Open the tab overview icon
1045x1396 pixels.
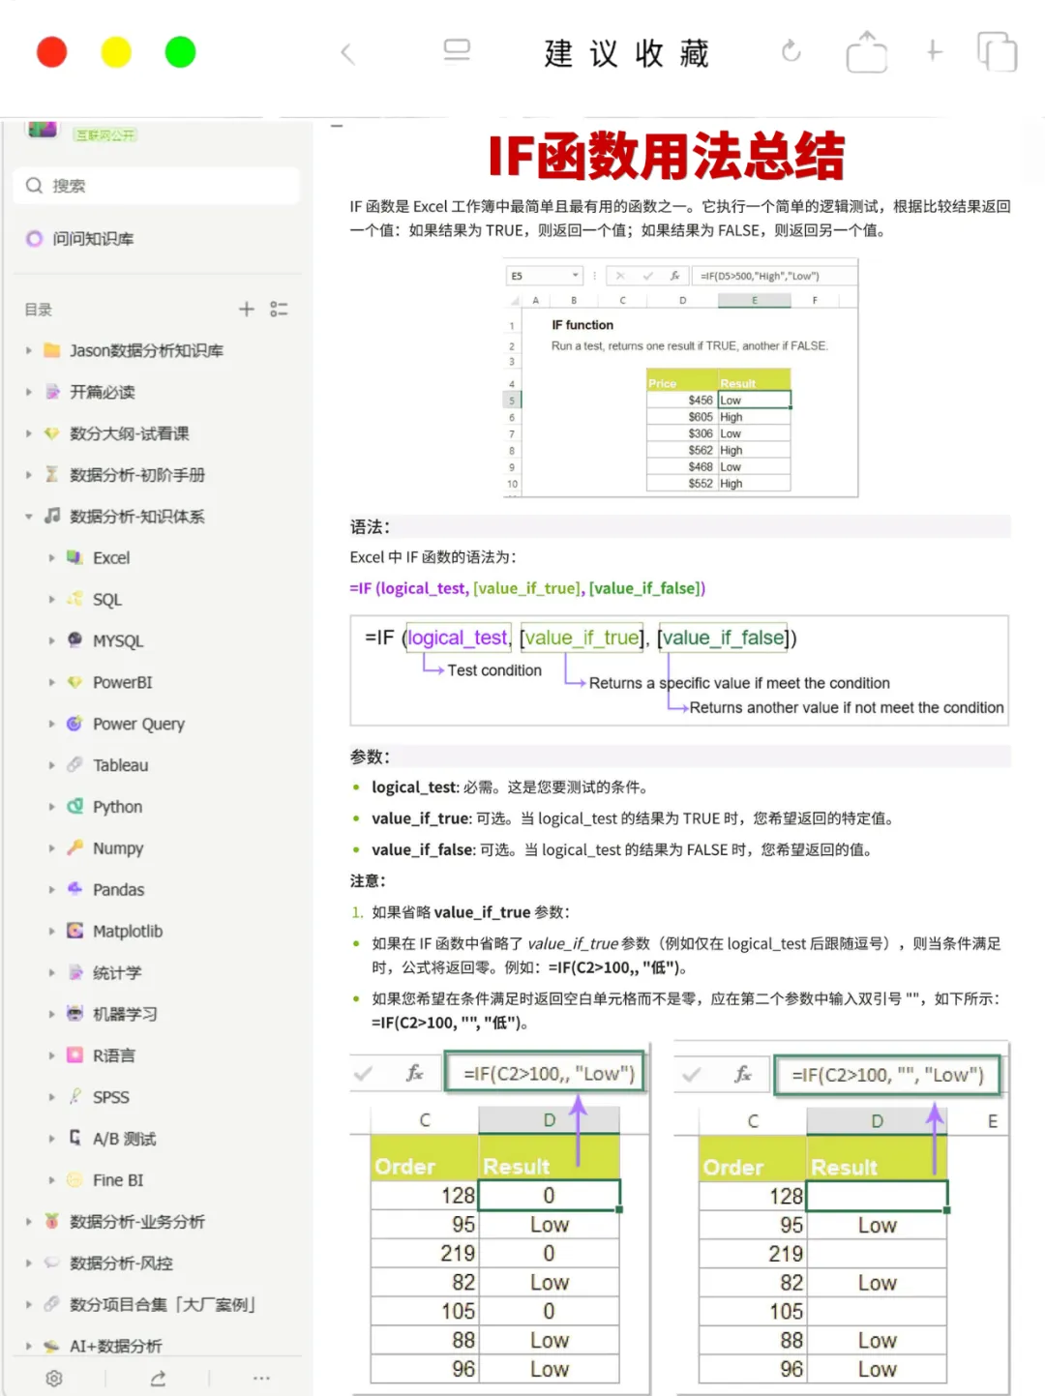[x=997, y=51]
